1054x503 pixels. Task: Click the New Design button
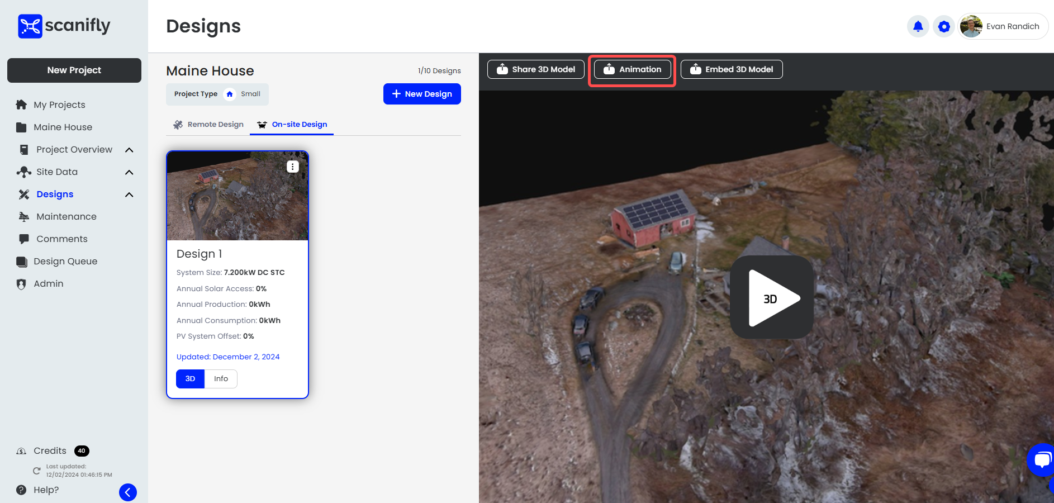[x=422, y=94]
